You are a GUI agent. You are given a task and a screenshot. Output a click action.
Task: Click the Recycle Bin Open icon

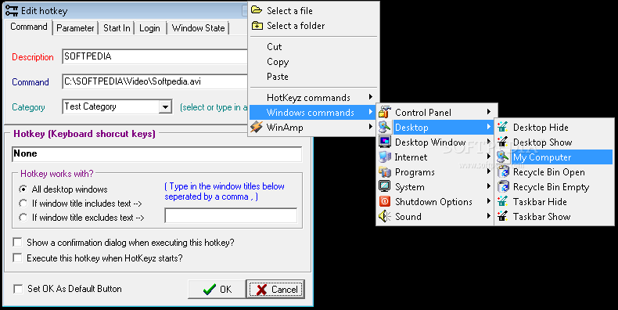pyautogui.click(x=502, y=172)
